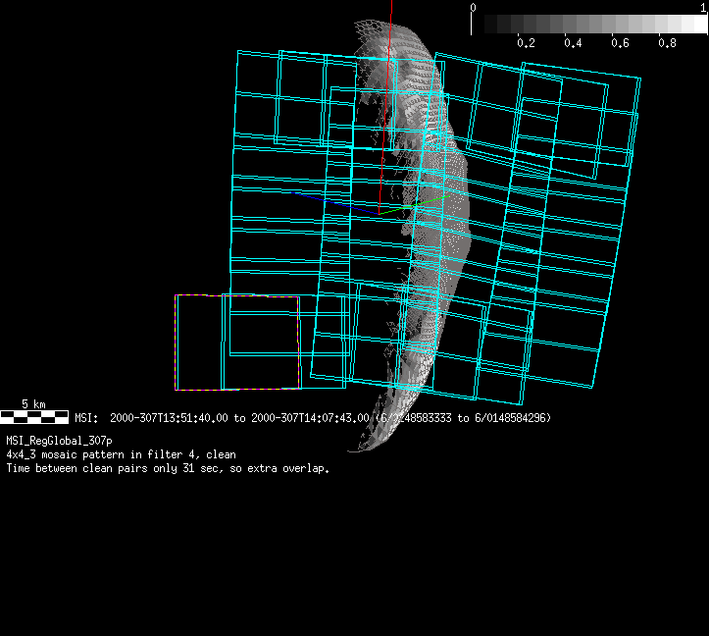709x636 pixels.
Task: Click the 5 km scale bar
Action: [x=34, y=418]
